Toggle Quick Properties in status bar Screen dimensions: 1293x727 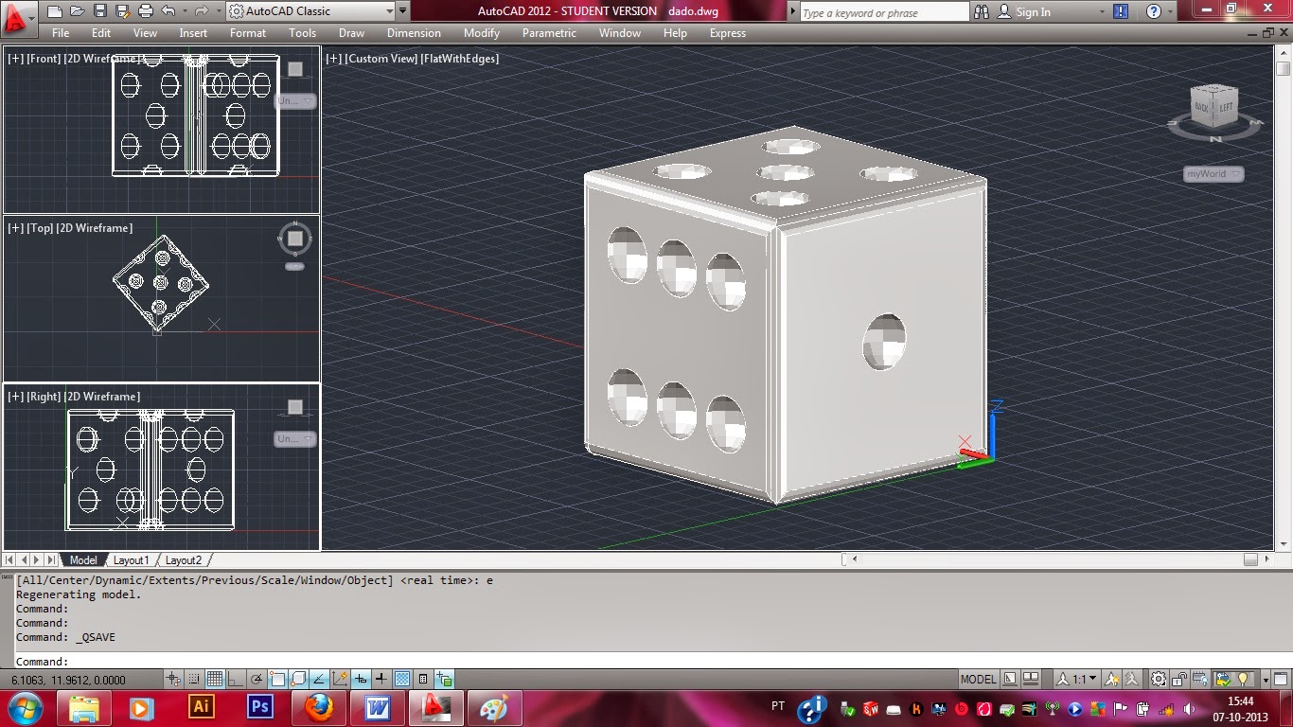pyautogui.click(x=422, y=679)
